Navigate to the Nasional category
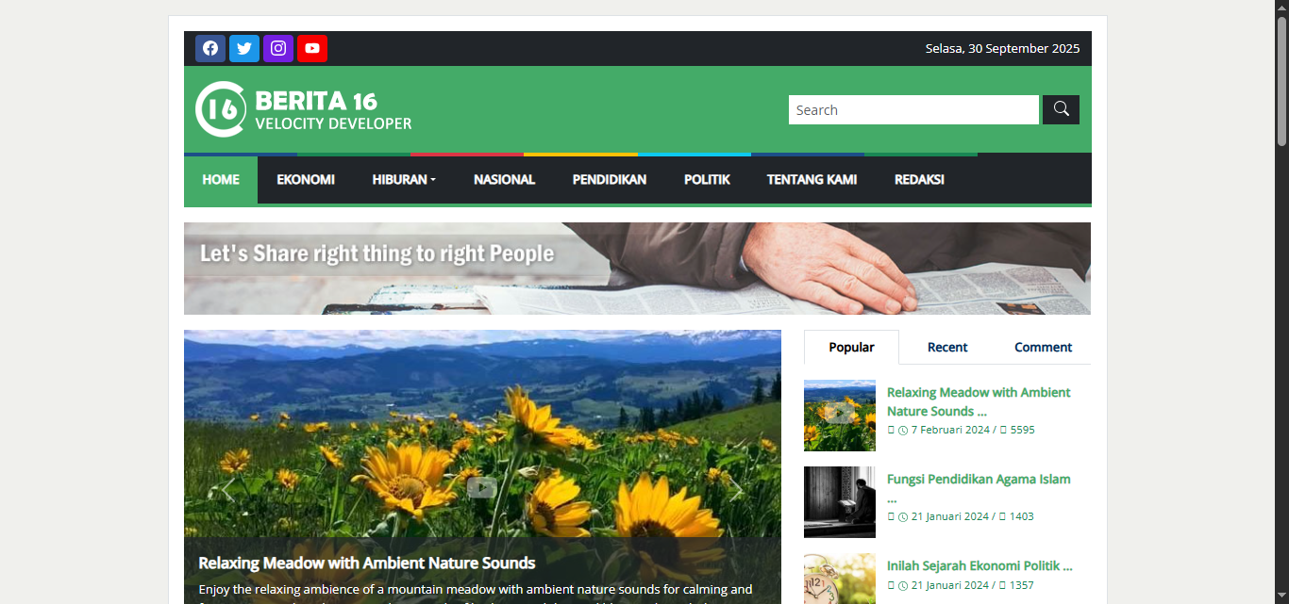 point(504,180)
